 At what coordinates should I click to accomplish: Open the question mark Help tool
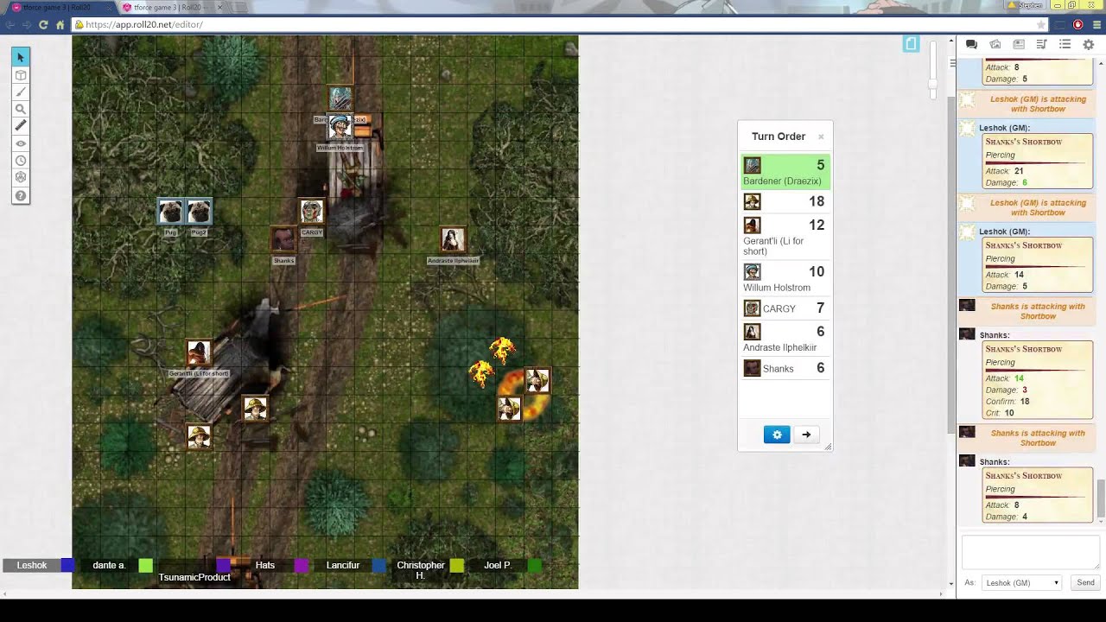point(21,195)
